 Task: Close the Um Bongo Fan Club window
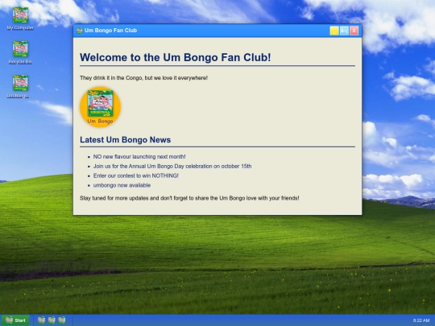(354, 31)
